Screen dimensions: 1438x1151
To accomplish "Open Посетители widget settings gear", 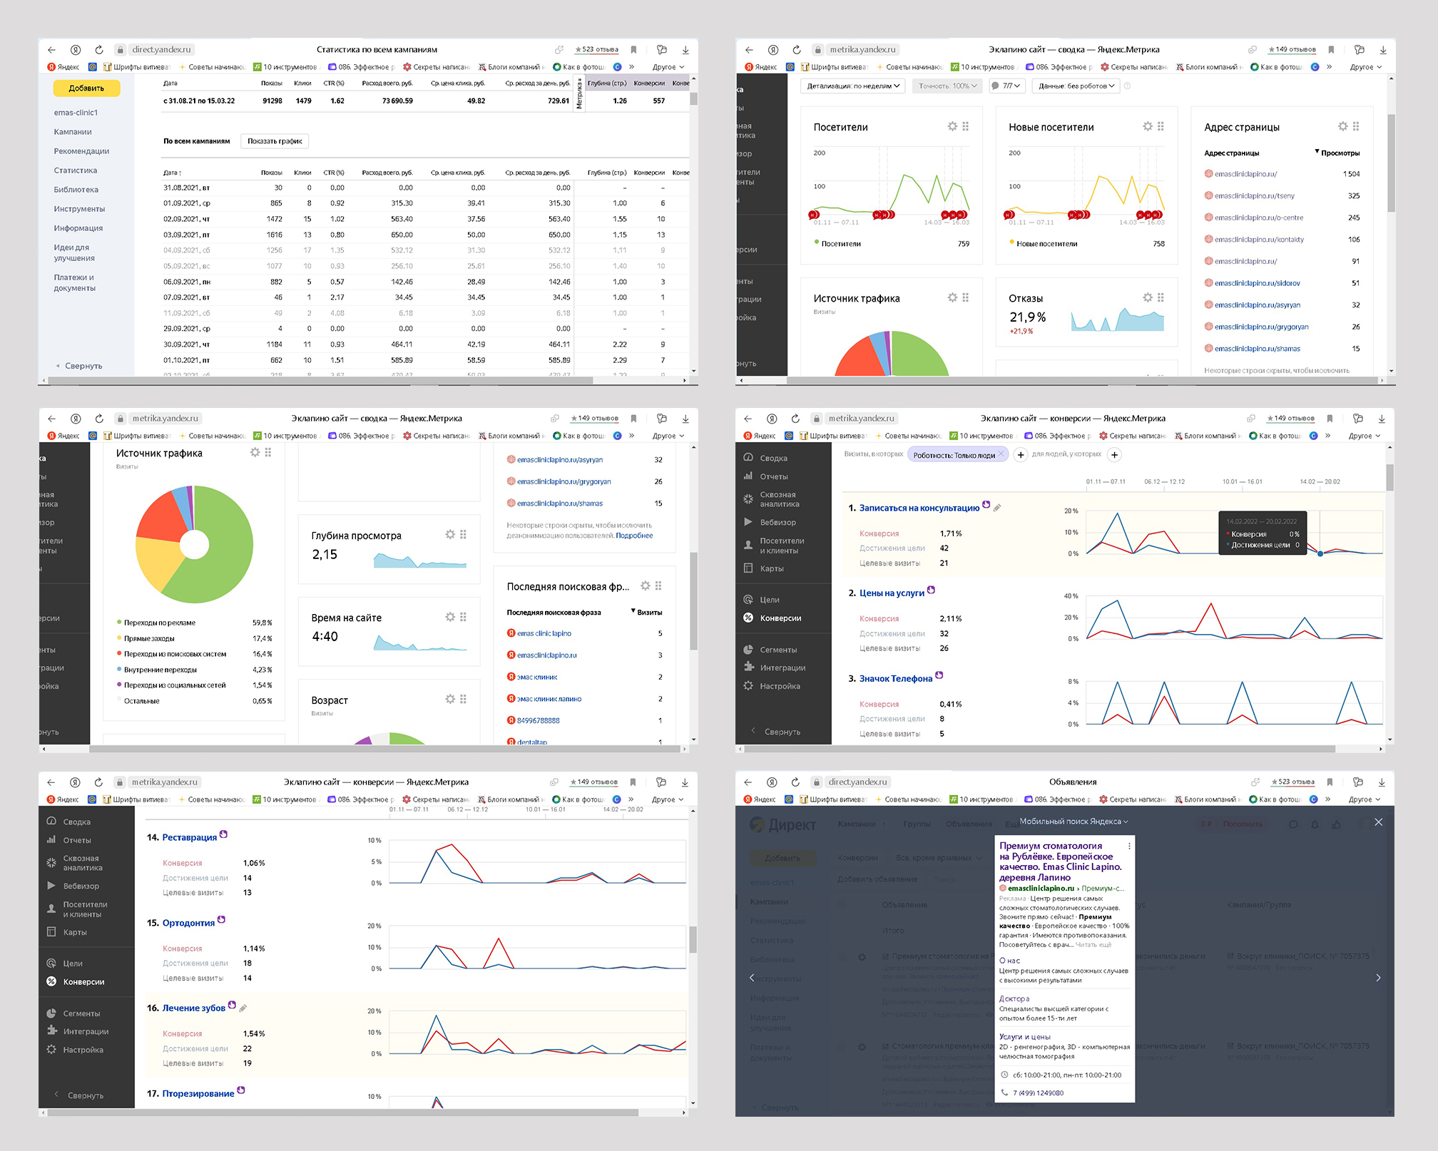I will pyautogui.click(x=952, y=126).
